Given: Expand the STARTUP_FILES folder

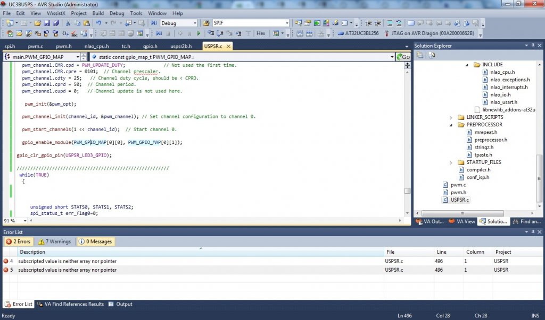Looking at the screenshot, I should (x=451, y=162).
